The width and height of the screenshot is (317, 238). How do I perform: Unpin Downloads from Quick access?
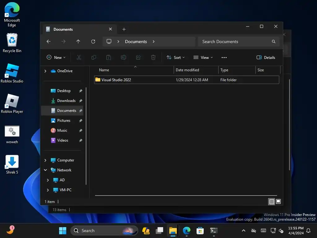click(x=81, y=101)
